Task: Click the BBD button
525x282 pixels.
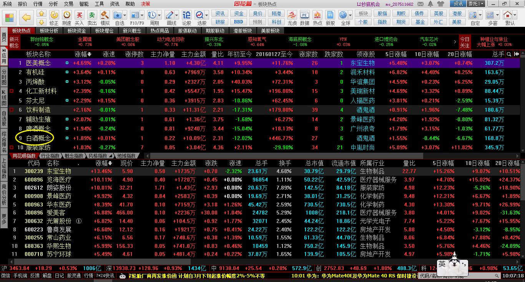Action: pyautogui.click(x=239, y=22)
